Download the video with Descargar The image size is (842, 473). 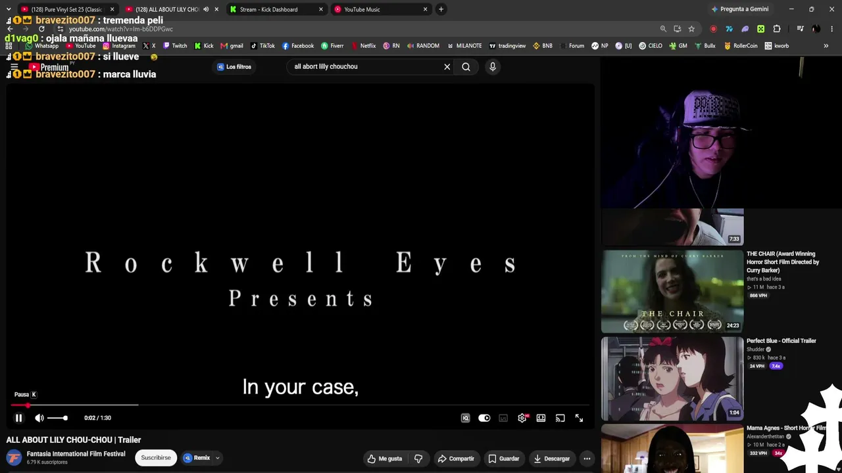point(551,459)
